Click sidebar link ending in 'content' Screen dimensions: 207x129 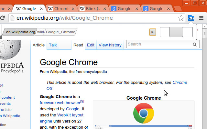(x=7, y=97)
